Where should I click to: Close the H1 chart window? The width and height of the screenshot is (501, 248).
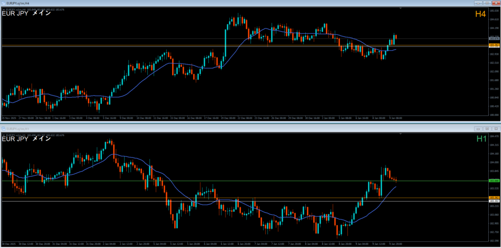pos(495,128)
